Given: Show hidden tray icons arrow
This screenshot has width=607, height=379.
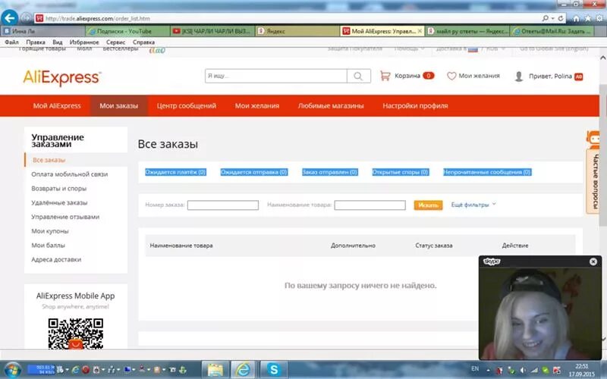Looking at the screenshot, I should [488, 370].
